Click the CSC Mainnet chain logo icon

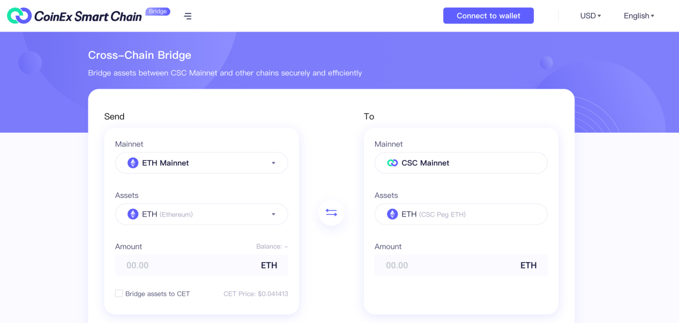point(393,163)
